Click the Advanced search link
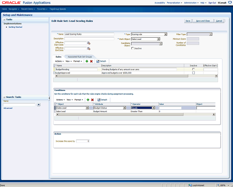233x187 pixels. pyautogui.click(x=8, y=108)
